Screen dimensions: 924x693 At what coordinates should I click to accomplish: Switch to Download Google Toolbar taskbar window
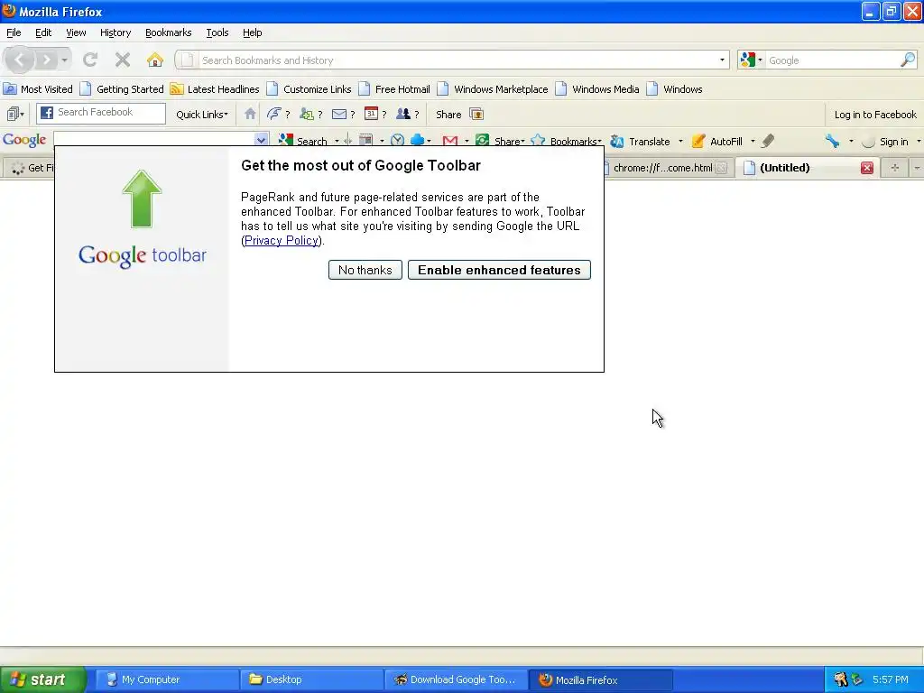[455, 679]
